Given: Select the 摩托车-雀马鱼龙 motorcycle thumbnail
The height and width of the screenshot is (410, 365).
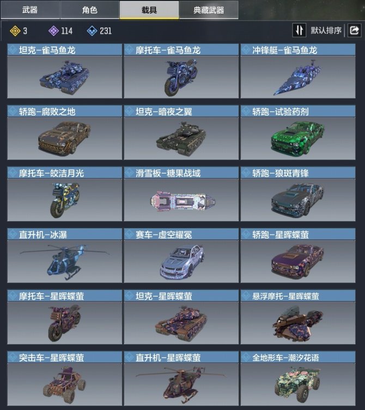Looking at the screenshot, I should point(181,77).
